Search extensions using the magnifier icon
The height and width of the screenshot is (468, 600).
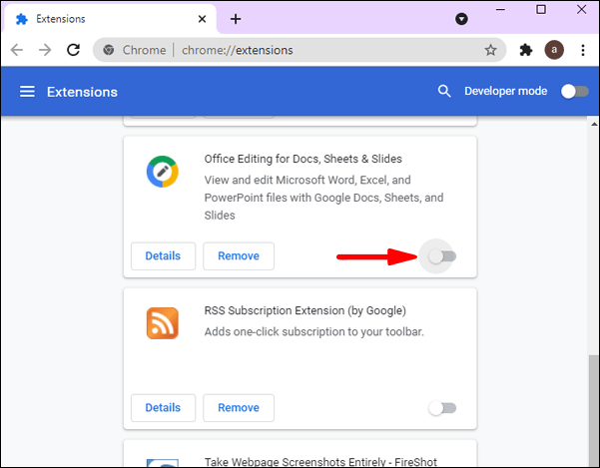pyautogui.click(x=444, y=92)
